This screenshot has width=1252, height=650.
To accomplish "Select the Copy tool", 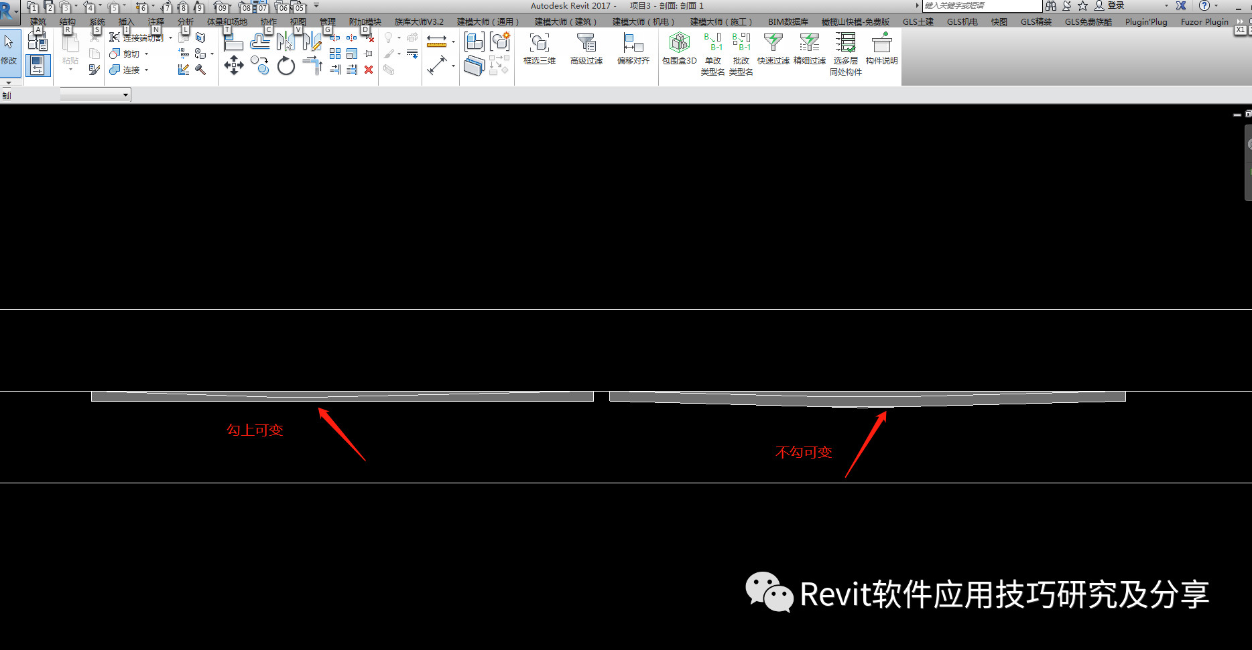I will 259,66.
